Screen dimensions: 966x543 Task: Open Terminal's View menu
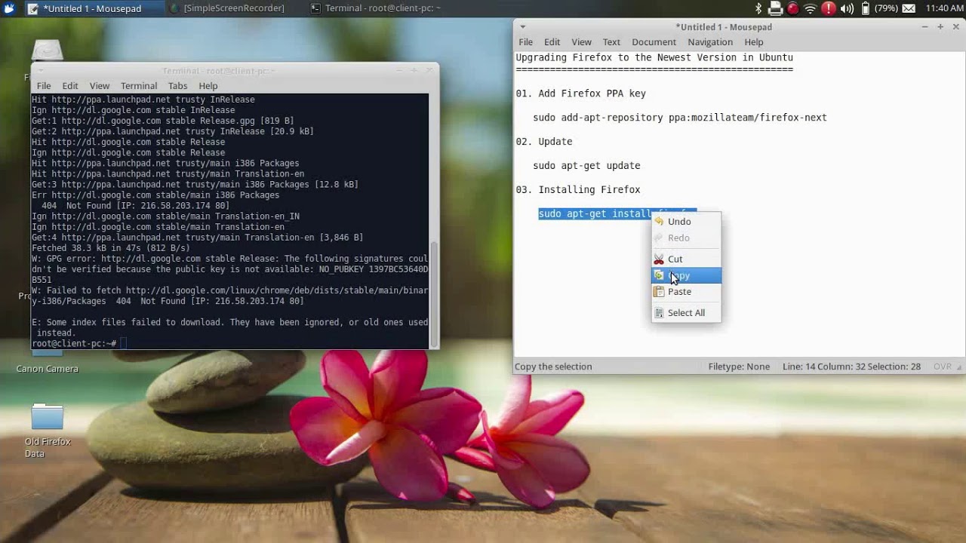tap(100, 86)
